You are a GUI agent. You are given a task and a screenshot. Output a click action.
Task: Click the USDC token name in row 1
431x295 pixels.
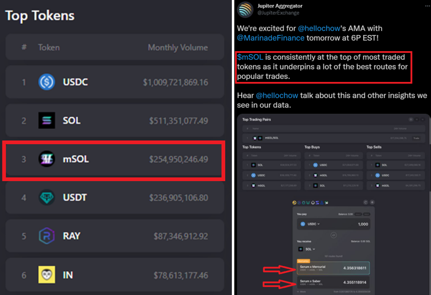(75, 82)
